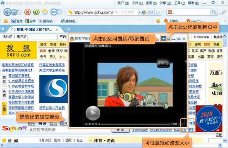Viewport: 228px width, 148px height.
Task: Click the video progress bar
Action: point(135,124)
